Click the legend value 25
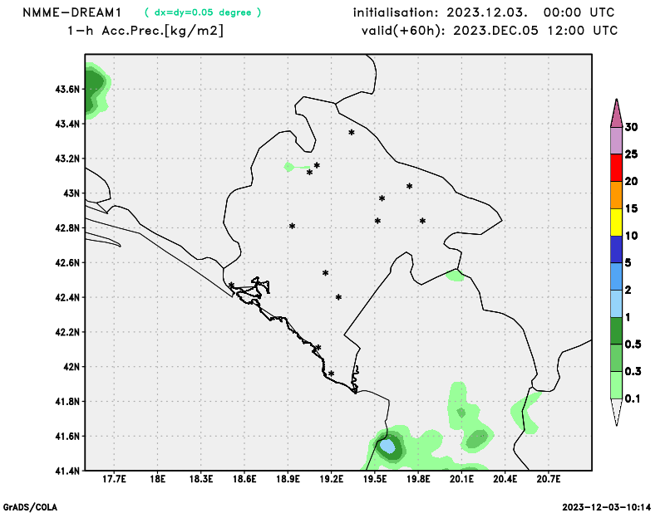 click(x=631, y=154)
